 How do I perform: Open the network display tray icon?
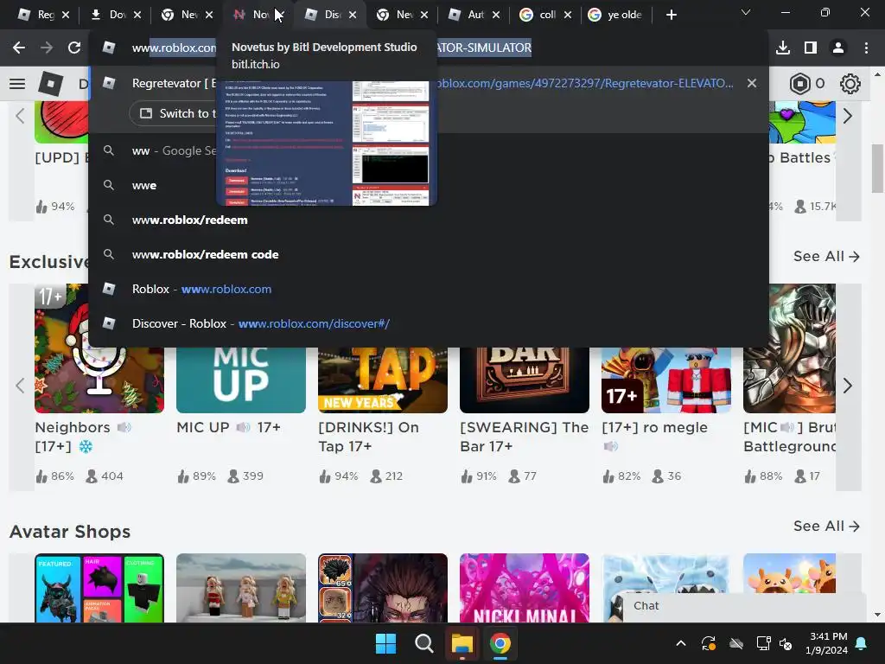click(764, 643)
